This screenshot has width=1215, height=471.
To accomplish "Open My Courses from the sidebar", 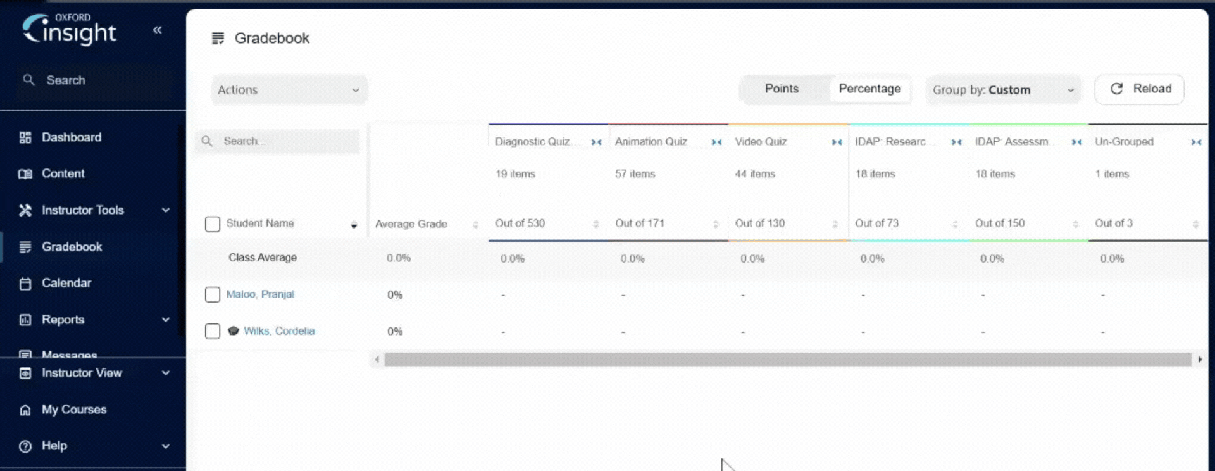I will pyautogui.click(x=74, y=410).
